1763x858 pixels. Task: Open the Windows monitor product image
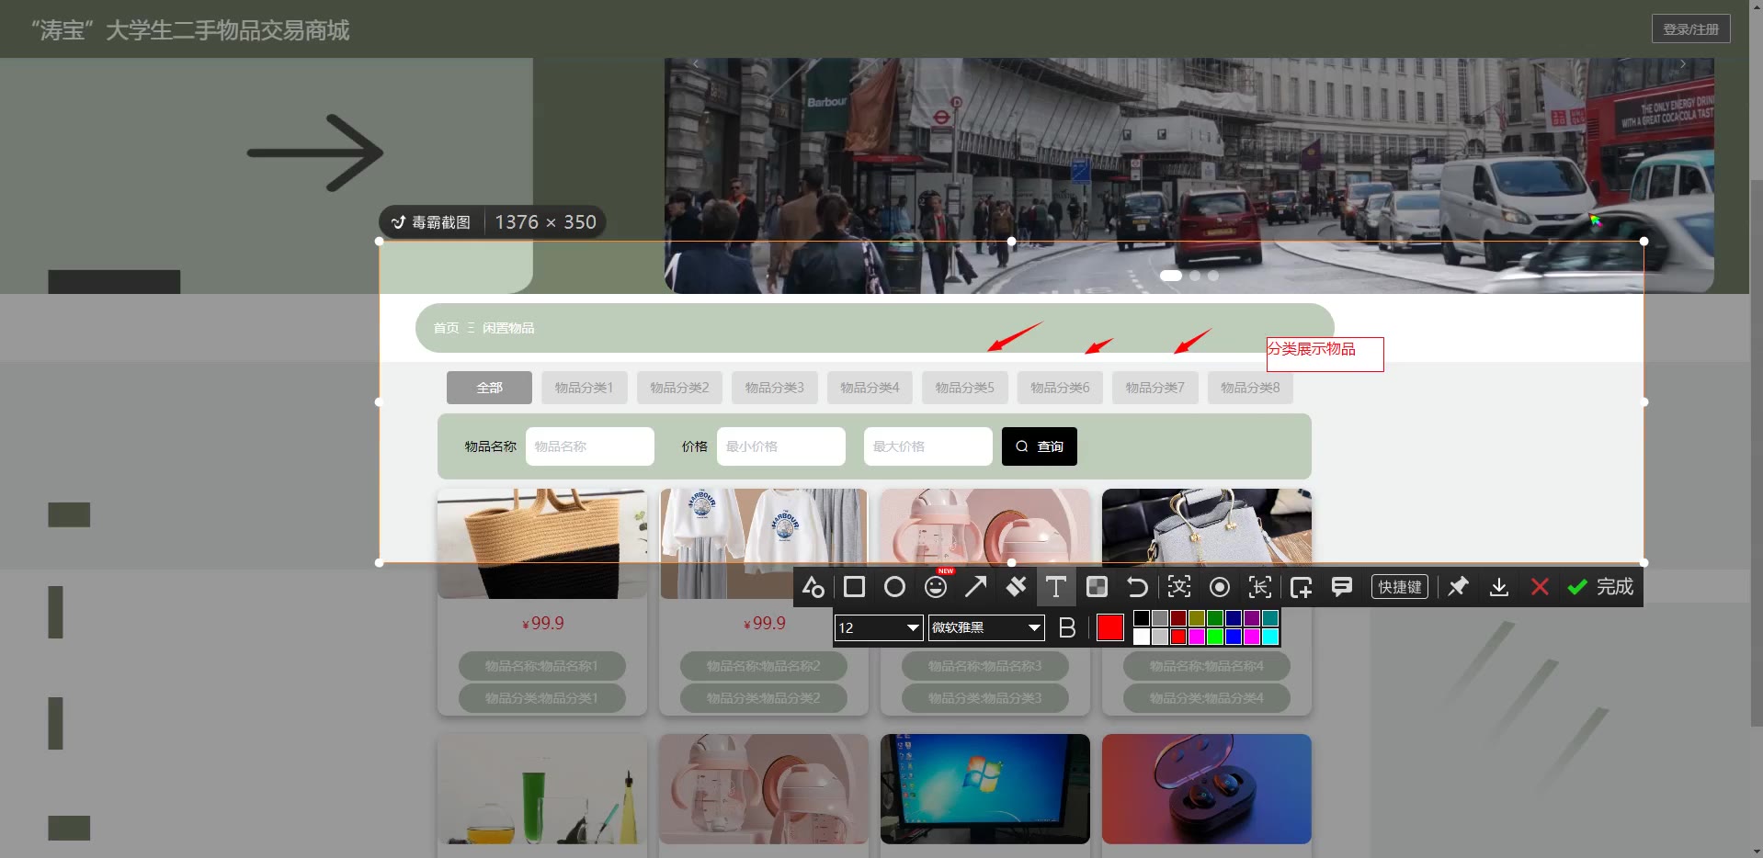pyautogui.click(x=985, y=789)
